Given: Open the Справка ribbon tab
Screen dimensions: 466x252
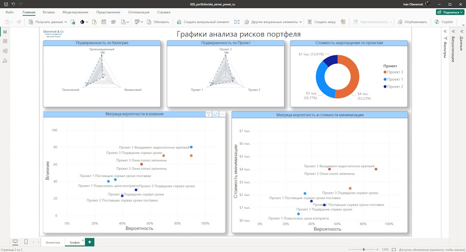Looking at the screenshot, I should pos(164,12).
